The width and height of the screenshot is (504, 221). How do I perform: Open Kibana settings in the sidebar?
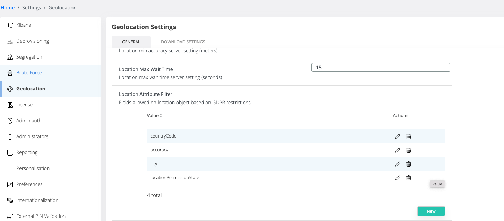coord(24,25)
